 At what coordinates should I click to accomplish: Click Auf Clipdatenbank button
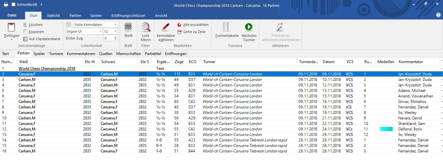coord(42,39)
